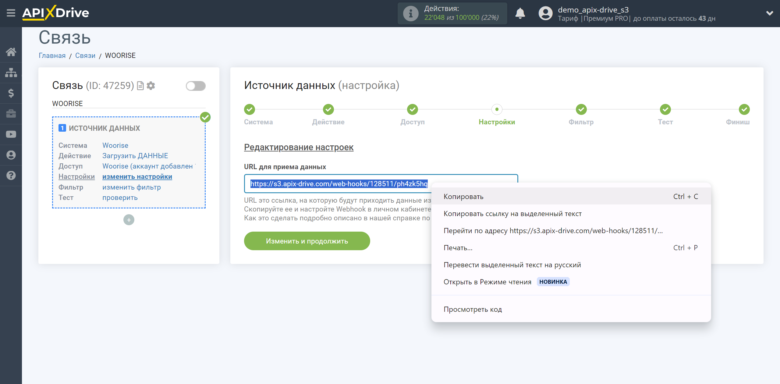Click the user avatar icon
Viewport: 780px width, 384px height.
[x=545, y=13]
